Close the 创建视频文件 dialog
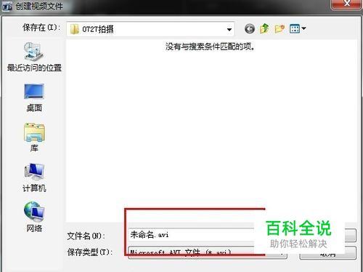The image size is (363, 272). (346, 4)
